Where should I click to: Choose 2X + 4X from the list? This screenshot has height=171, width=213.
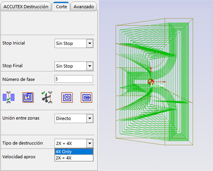(x=74, y=158)
